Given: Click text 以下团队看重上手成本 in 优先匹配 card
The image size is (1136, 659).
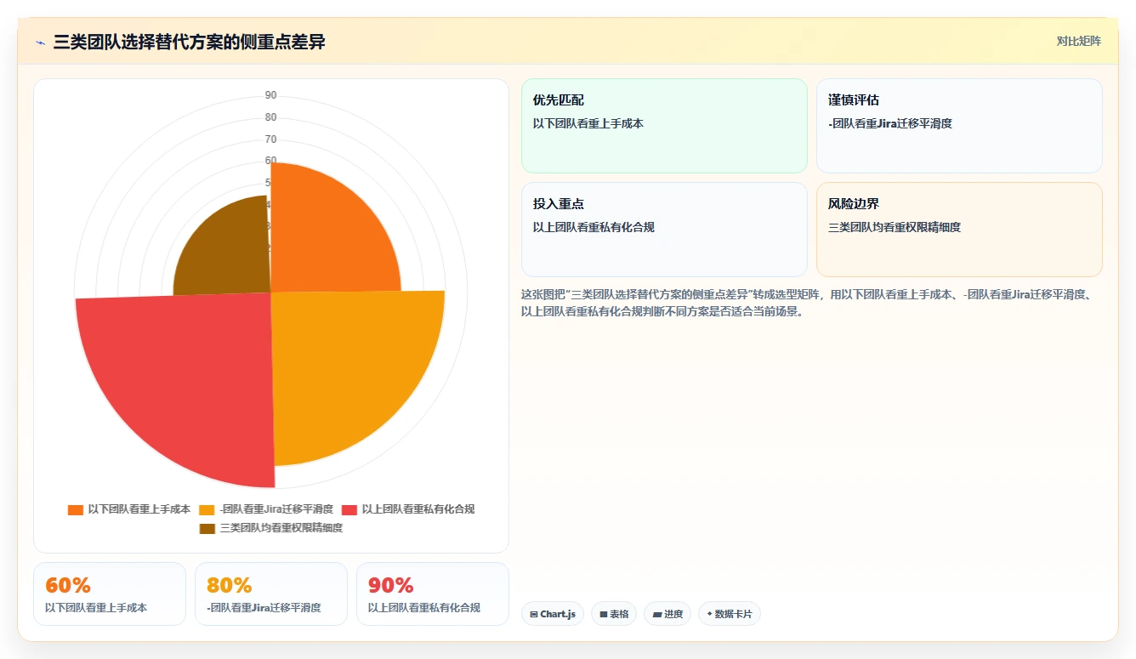Looking at the screenshot, I should coord(588,123).
